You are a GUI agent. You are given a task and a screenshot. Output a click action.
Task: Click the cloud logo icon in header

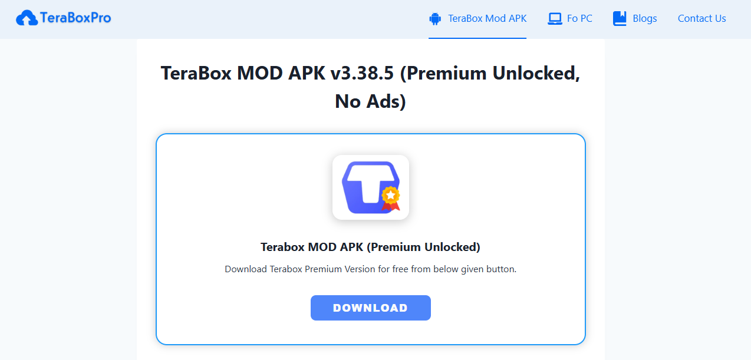(27, 18)
